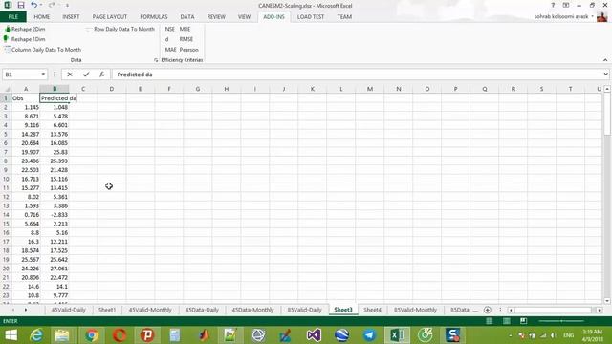Calculate Pearson correlation criterion

tap(189, 50)
